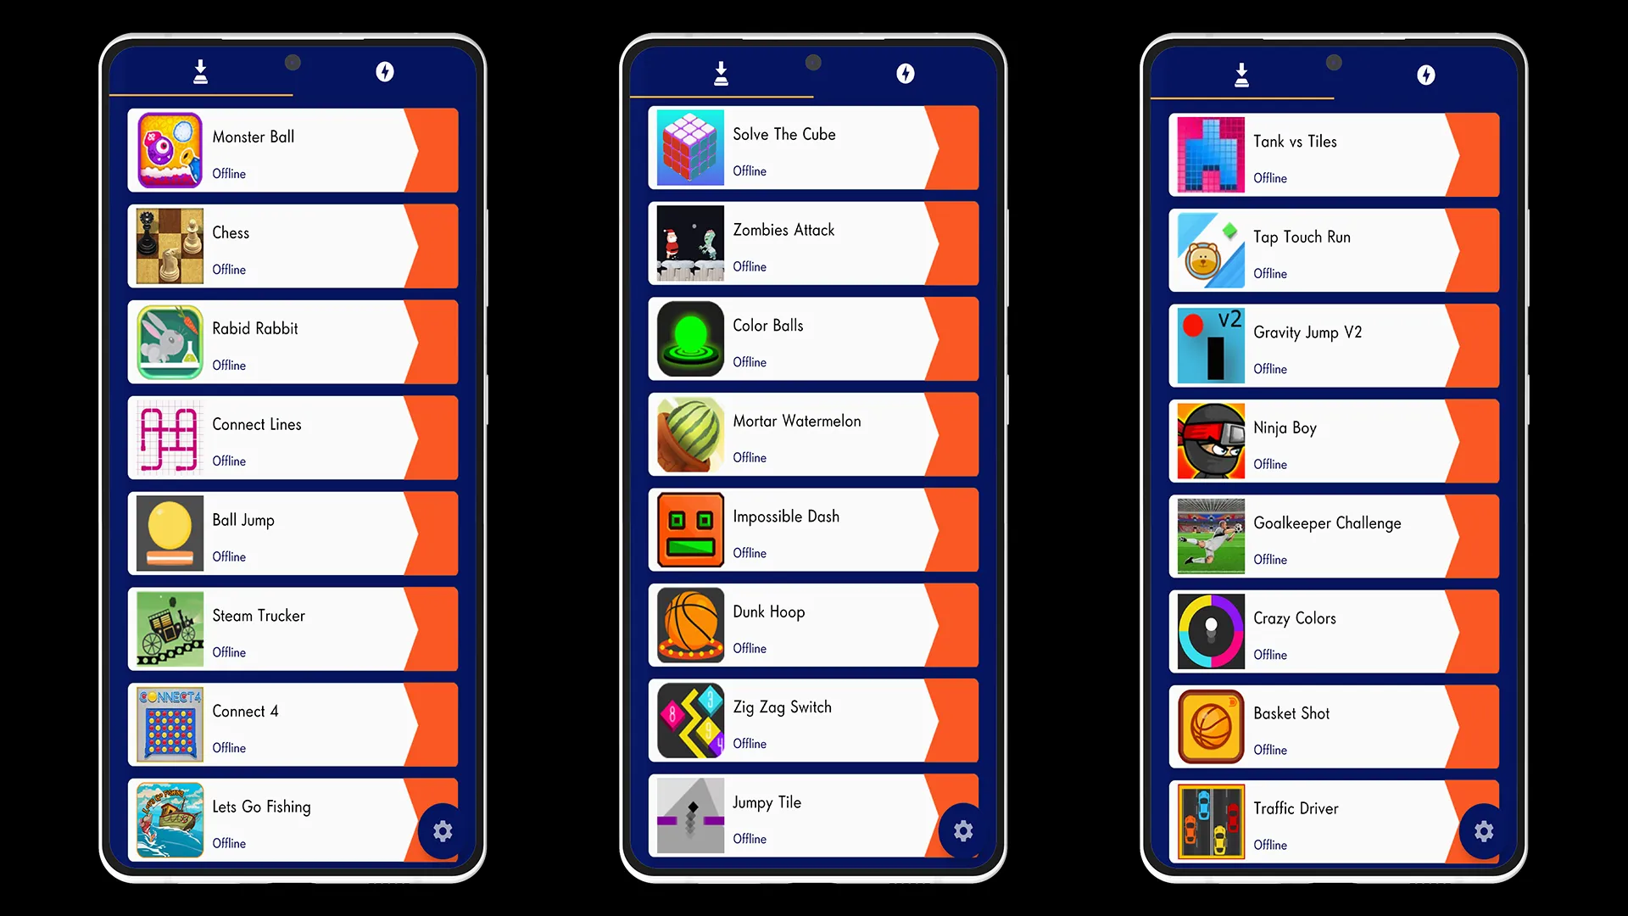Toggle offline status for Ball Jump
1628x916 pixels.
229,556
